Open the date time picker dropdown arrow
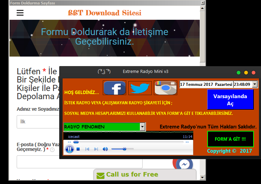The height and width of the screenshot is (184, 261). click(255, 85)
